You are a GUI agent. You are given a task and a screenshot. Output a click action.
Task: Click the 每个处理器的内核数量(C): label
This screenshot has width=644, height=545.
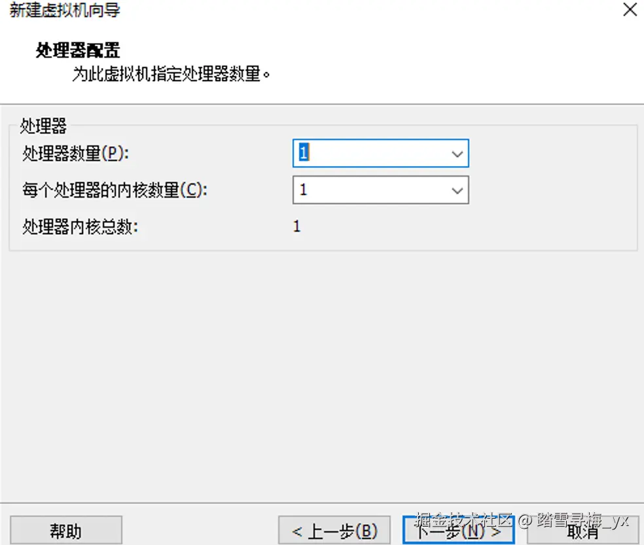[115, 190]
